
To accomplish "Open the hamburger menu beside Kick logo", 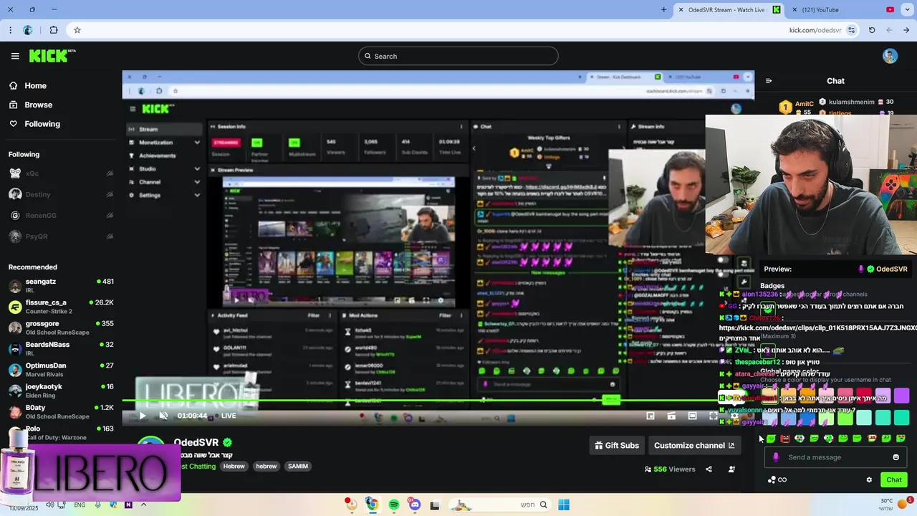I will tap(15, 56).
